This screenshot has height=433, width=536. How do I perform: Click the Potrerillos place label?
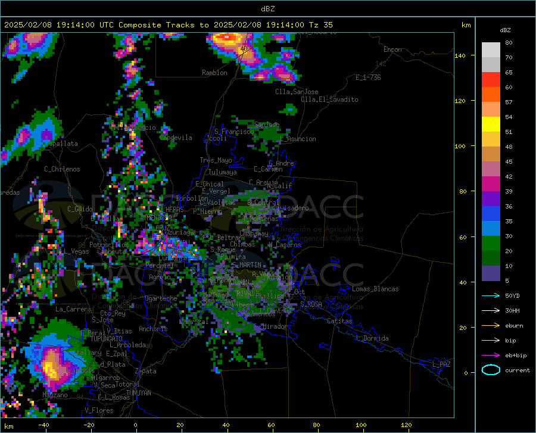pos(109,245)
